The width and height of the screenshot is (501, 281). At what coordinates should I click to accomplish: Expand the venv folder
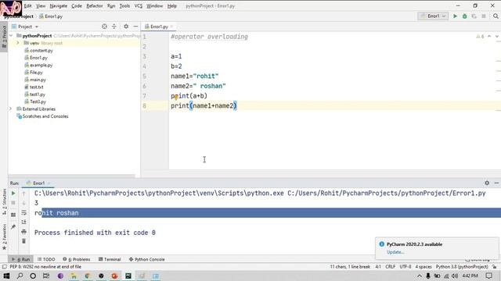tap(18, 43)
